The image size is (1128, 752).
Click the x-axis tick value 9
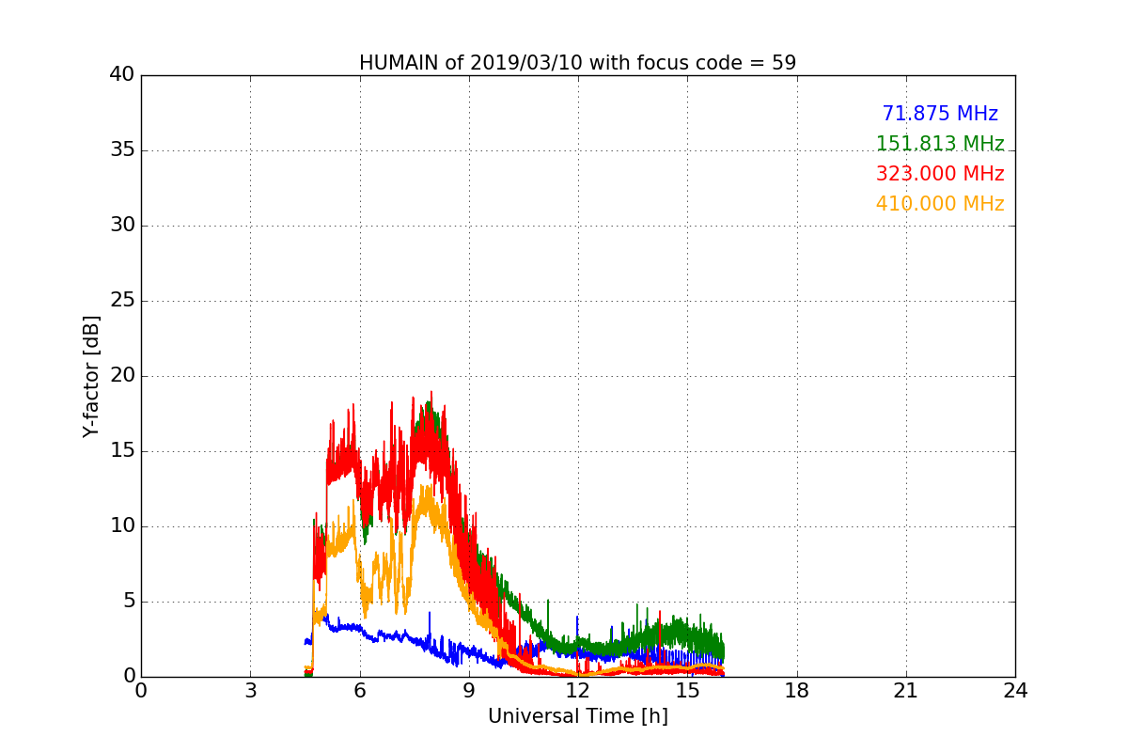pos(469,691)
